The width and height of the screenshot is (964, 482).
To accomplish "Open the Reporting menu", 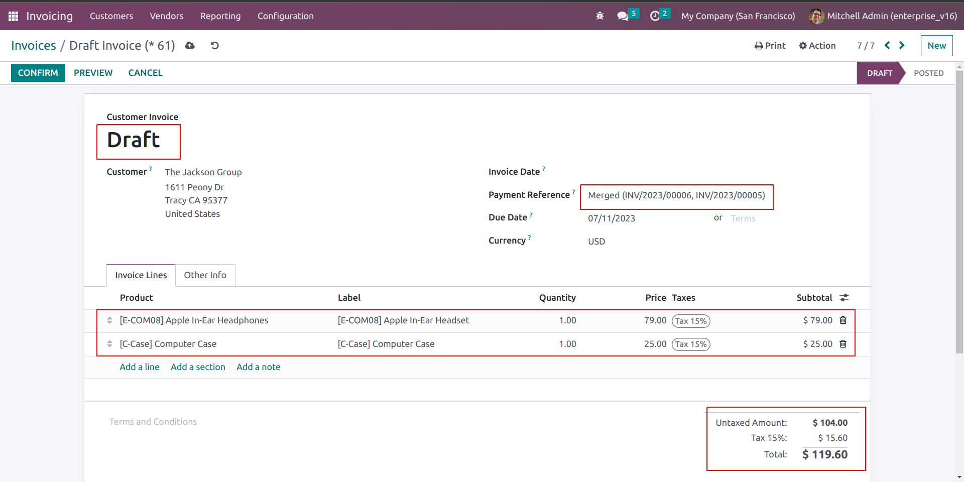I will (x=220, y=16).
